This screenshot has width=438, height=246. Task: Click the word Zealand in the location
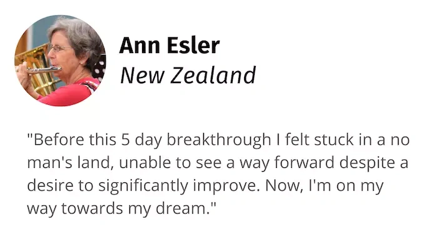pyautogui.click(x=213, y=75)
